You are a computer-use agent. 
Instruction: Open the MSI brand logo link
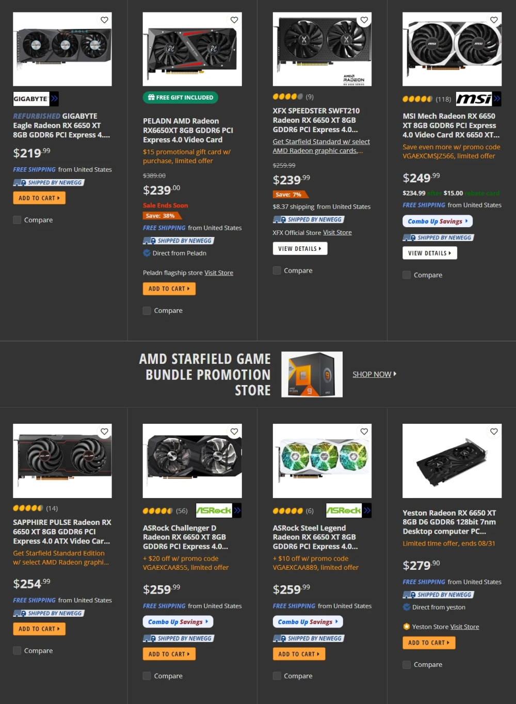pos(478,99)
